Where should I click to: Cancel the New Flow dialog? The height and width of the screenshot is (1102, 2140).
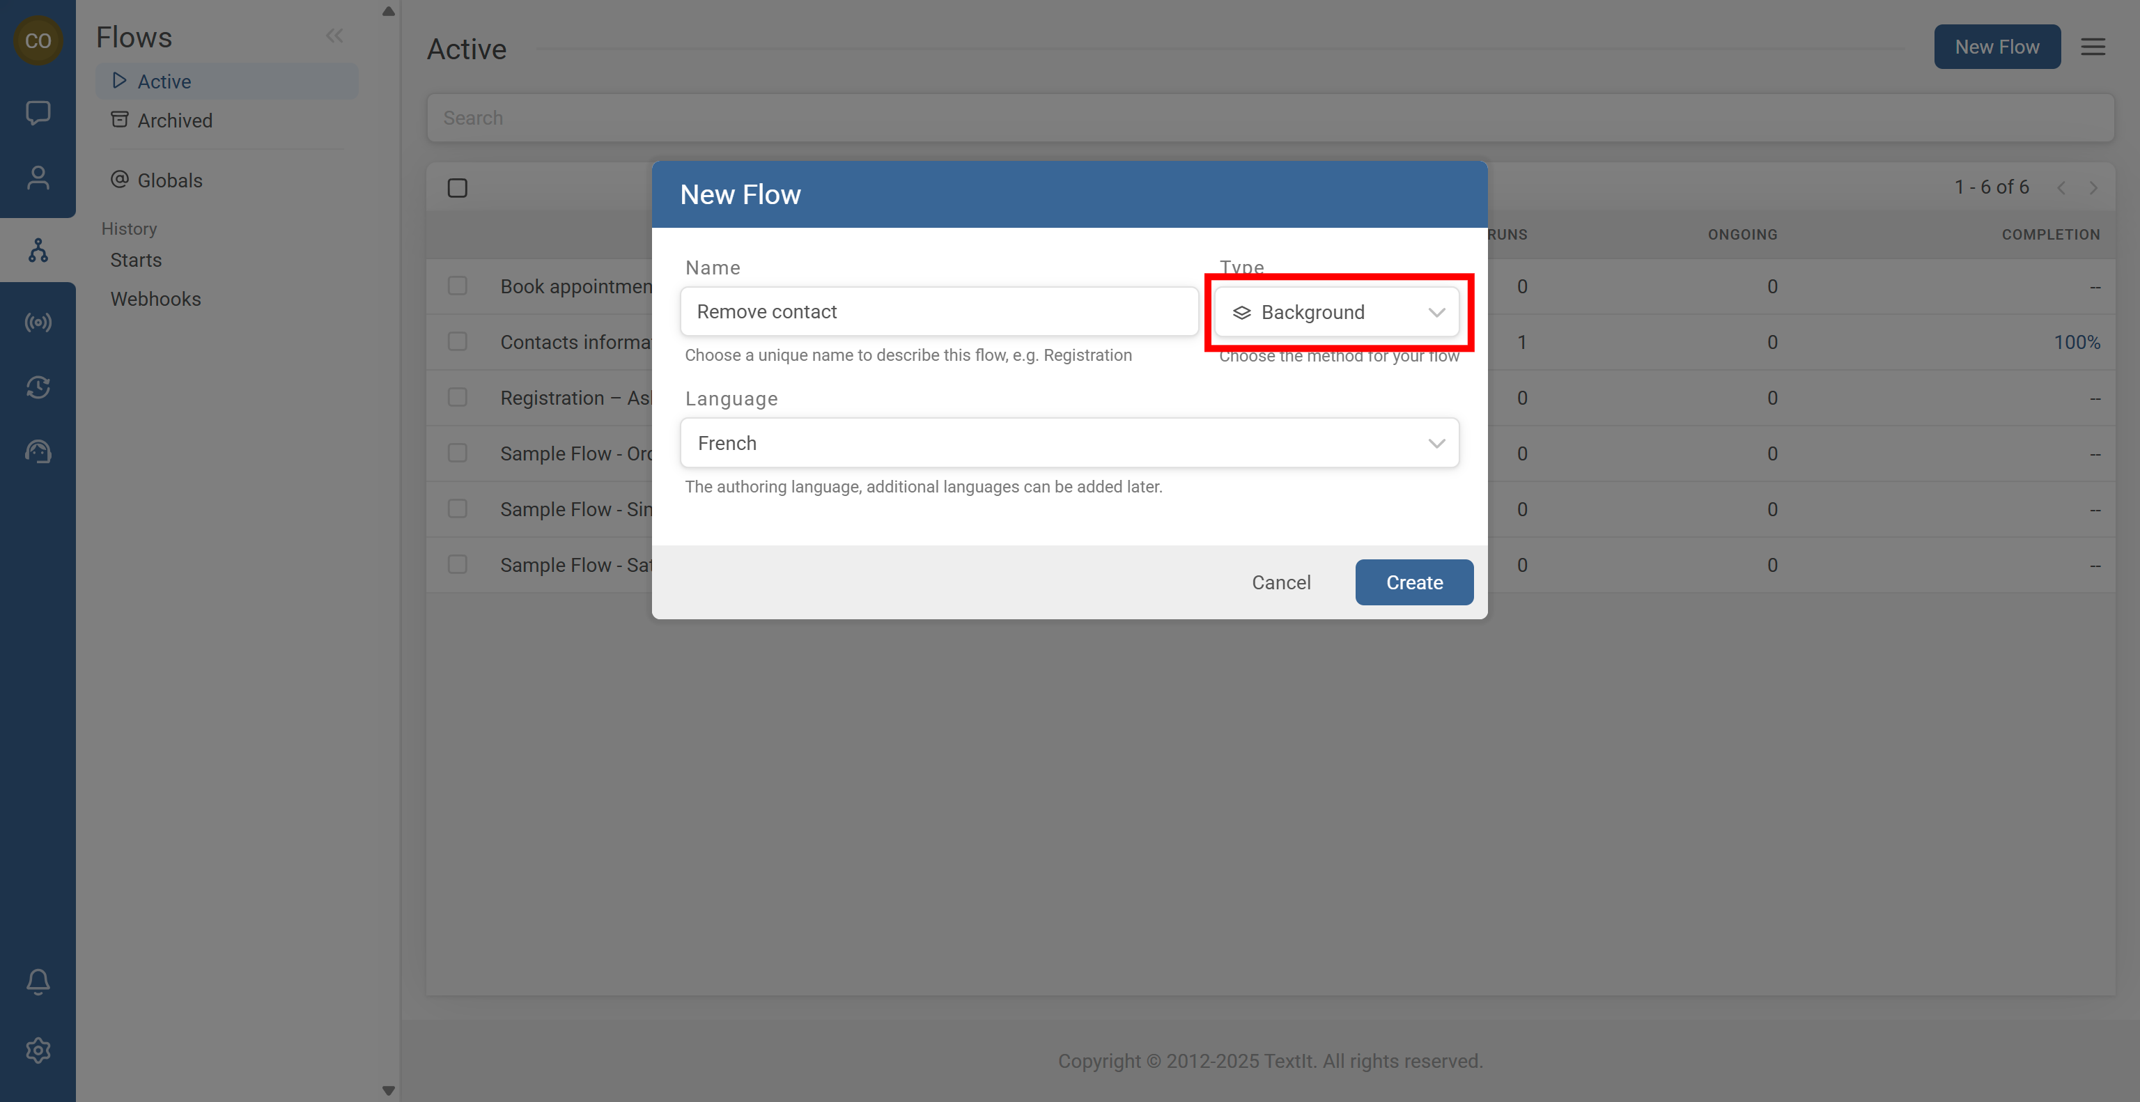tap(1280, 582)
